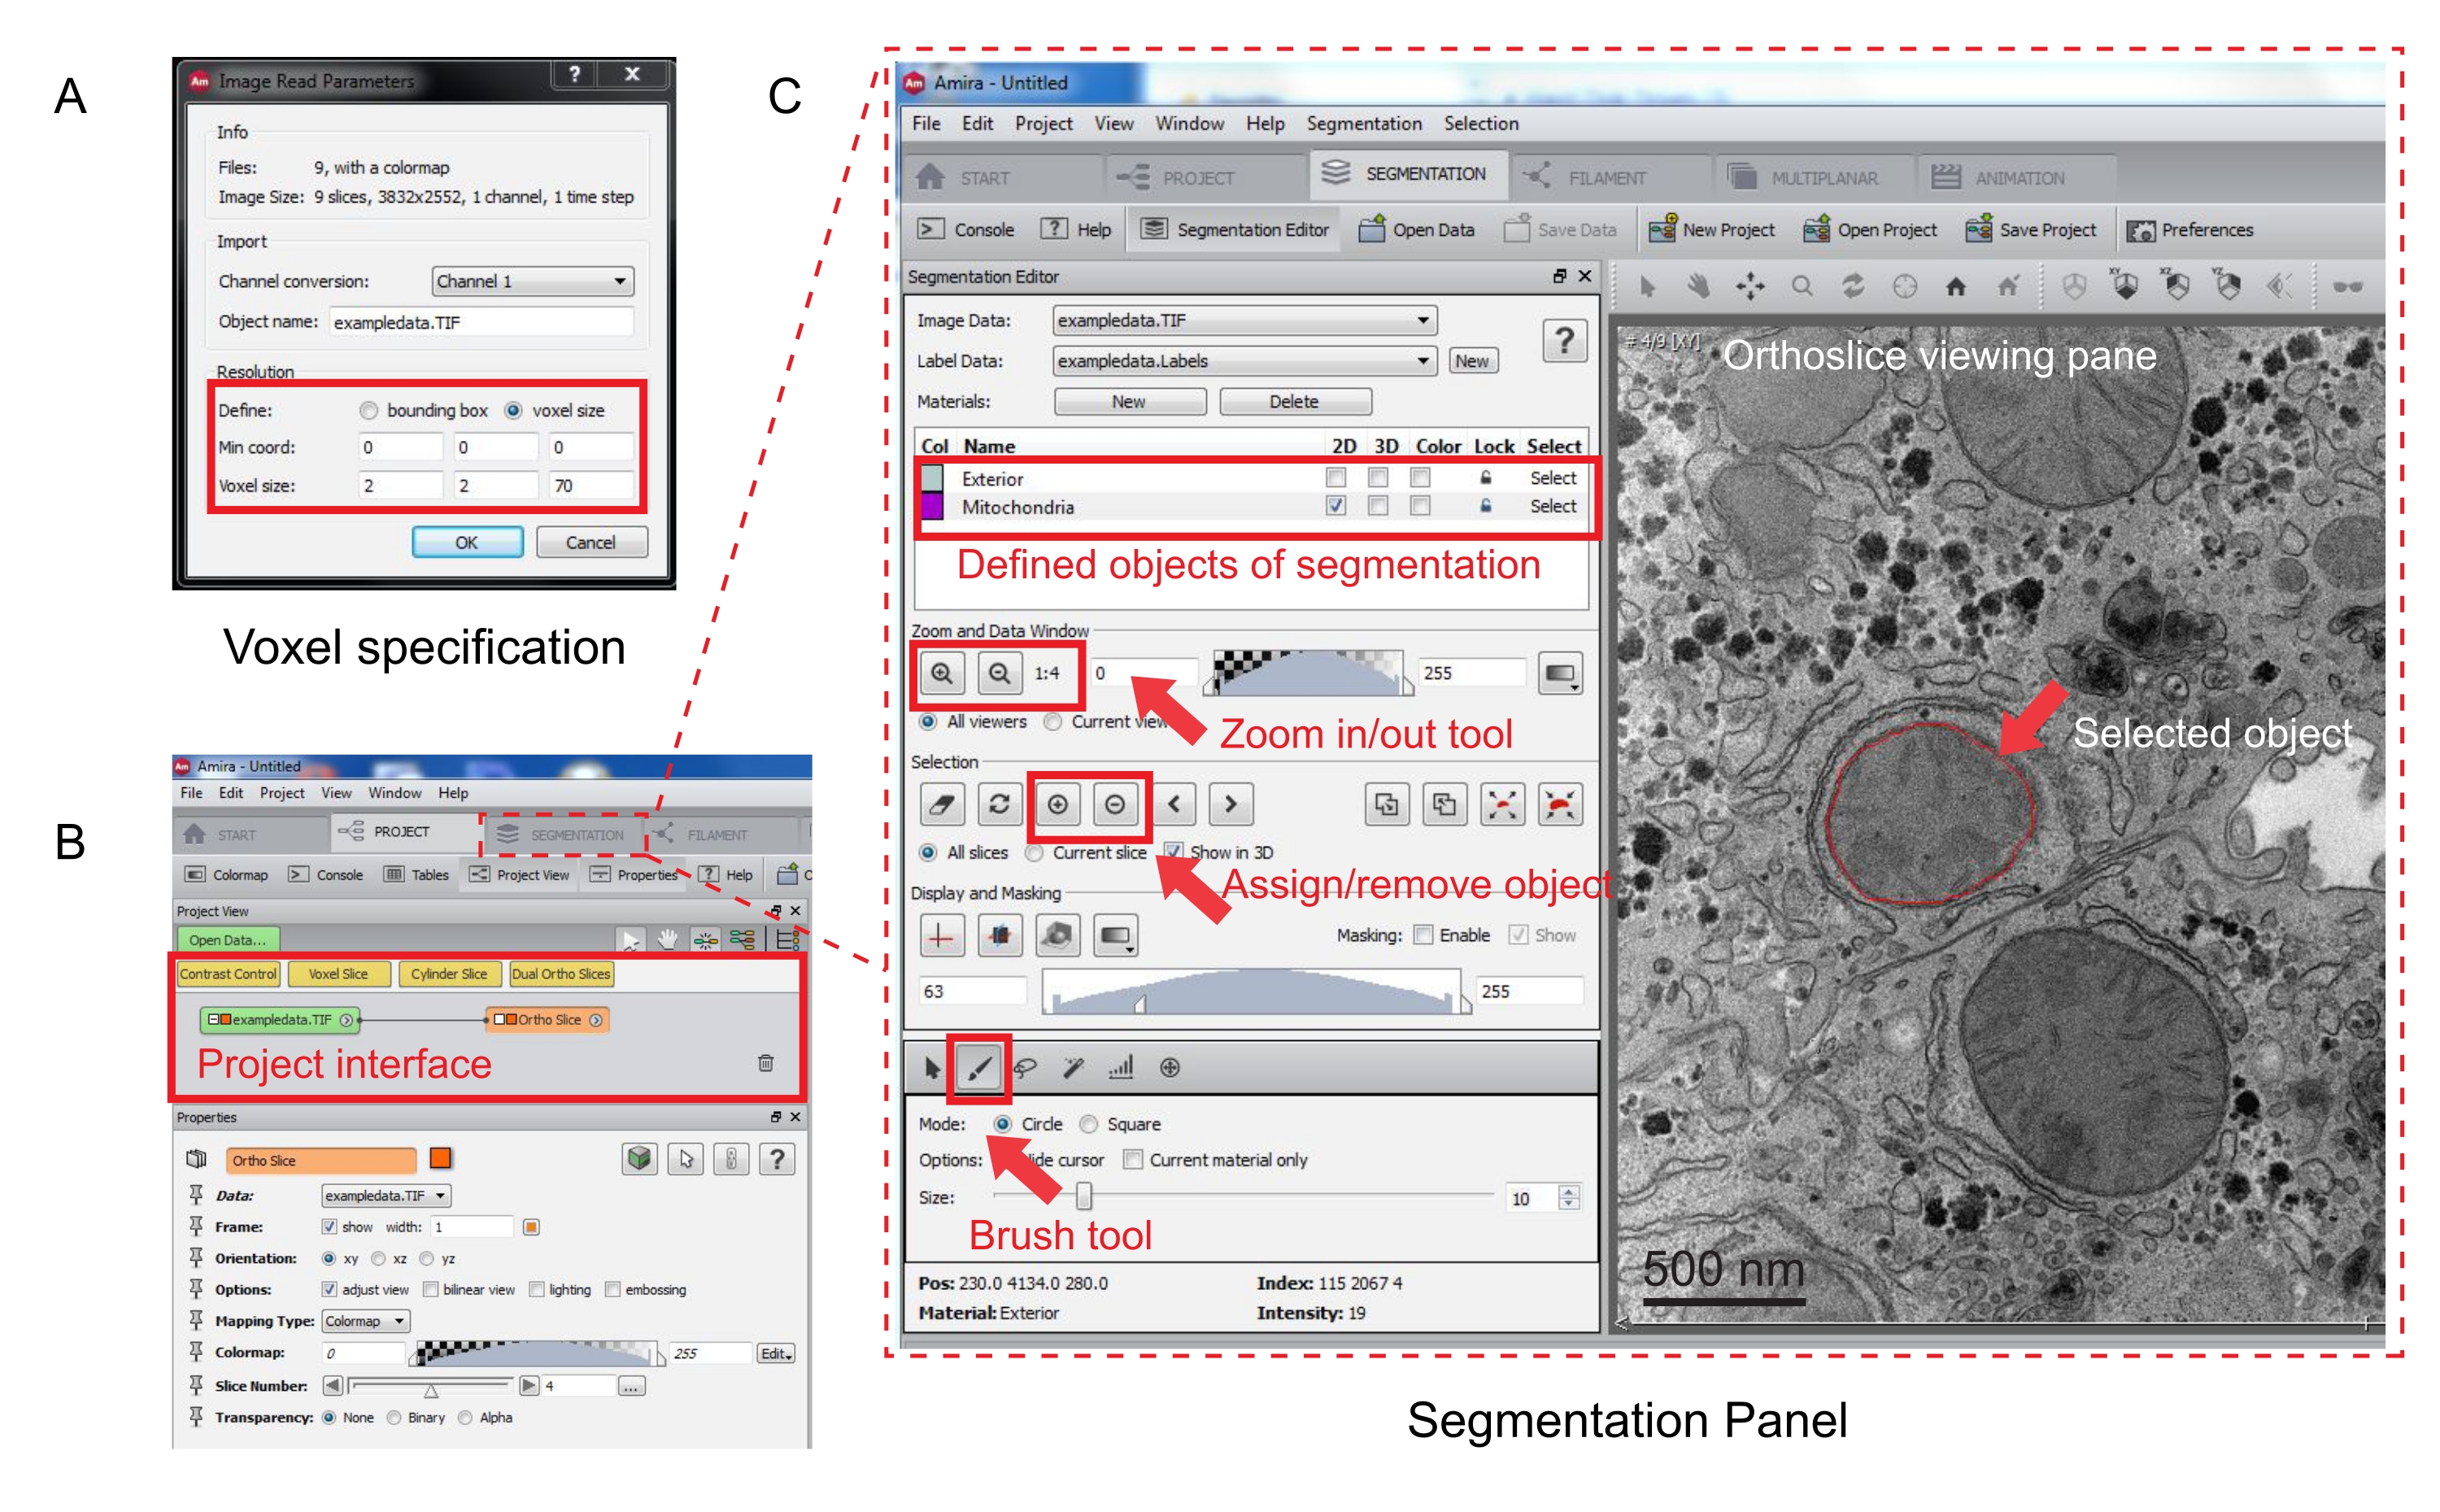Screen dimensions: 2440x1512
Task: Select the Magic Wand tool
Action: click(x=1072, y=1068)
